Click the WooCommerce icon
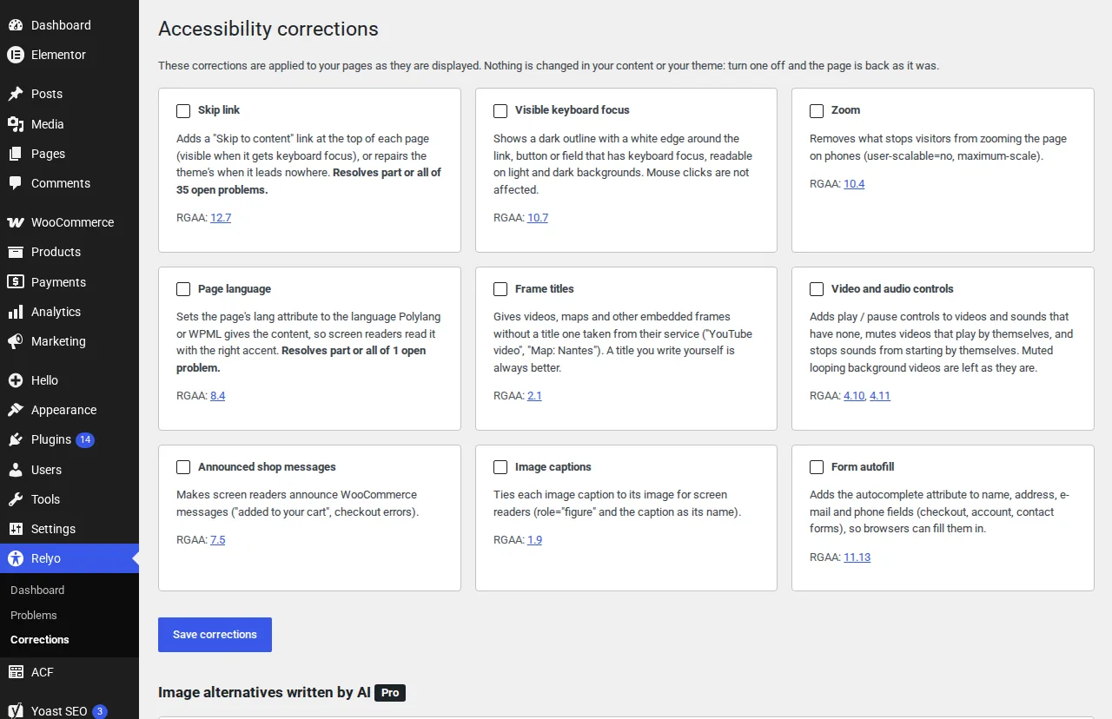 (16, 222)
